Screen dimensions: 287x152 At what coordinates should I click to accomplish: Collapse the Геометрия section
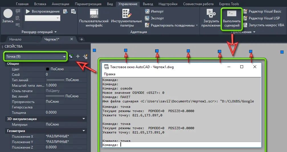[84, 131]
